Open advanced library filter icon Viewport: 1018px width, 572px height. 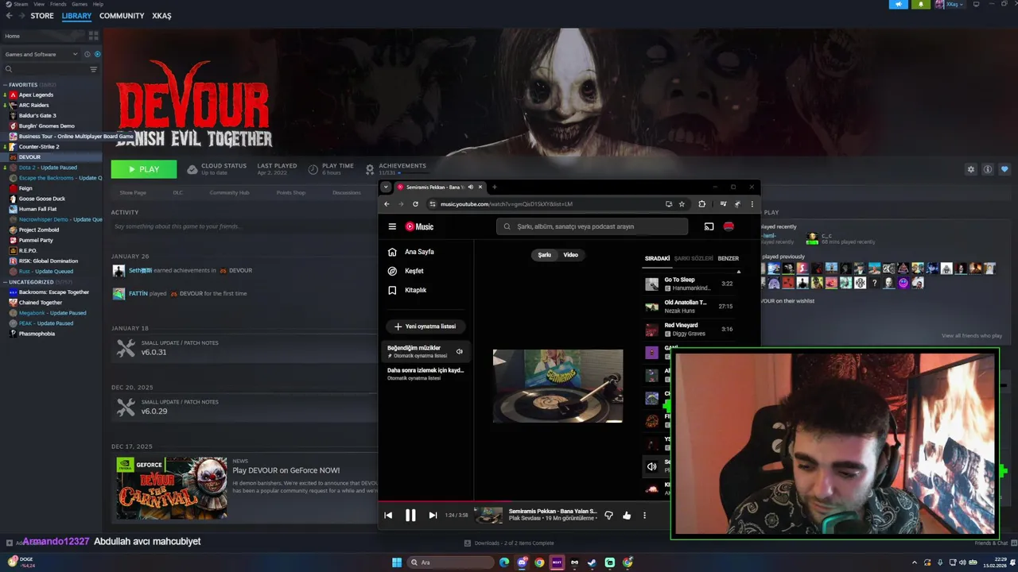(94, 69)
